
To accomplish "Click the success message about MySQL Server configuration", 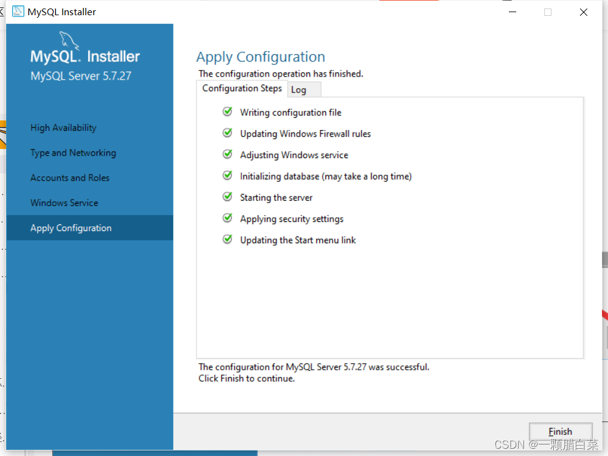I will click(x=314, y=367).
